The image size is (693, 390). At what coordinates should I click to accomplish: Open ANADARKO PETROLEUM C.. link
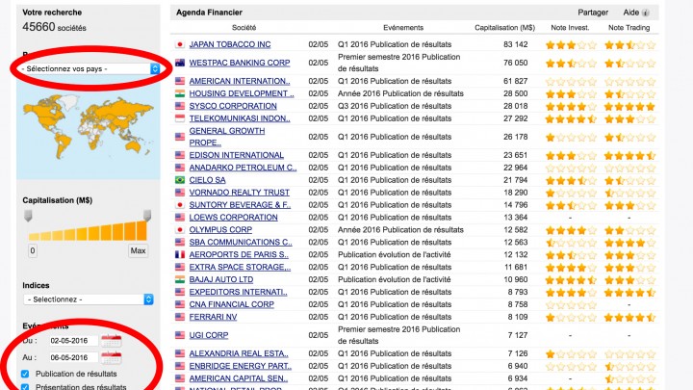[x=243, y=168]
